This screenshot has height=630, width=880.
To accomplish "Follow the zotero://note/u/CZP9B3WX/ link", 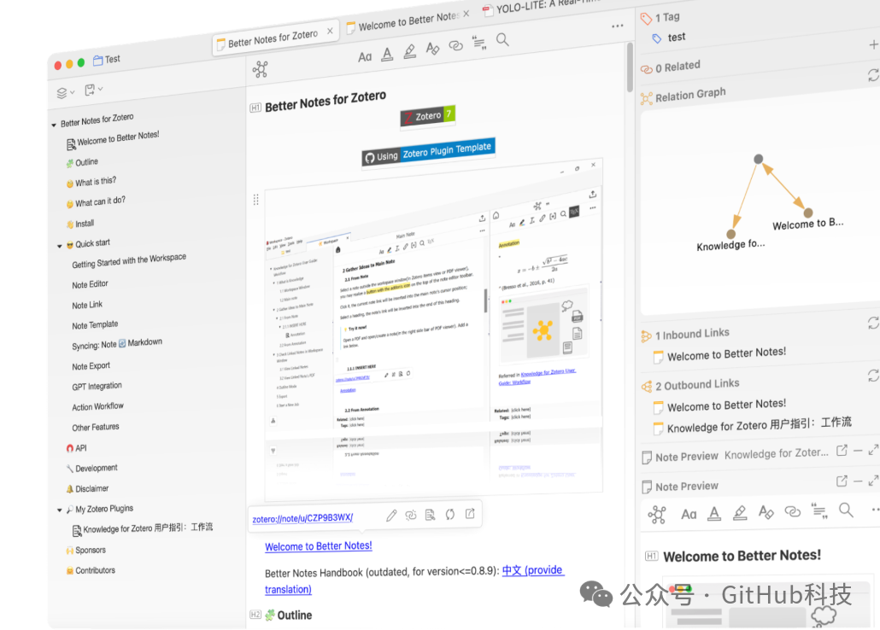I will point(302,518).
